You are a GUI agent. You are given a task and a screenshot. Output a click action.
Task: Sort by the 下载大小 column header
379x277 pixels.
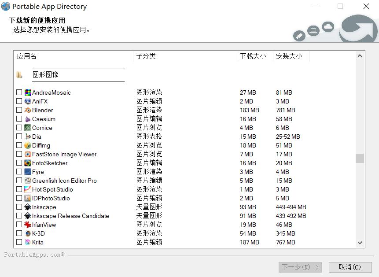[255, 56]
